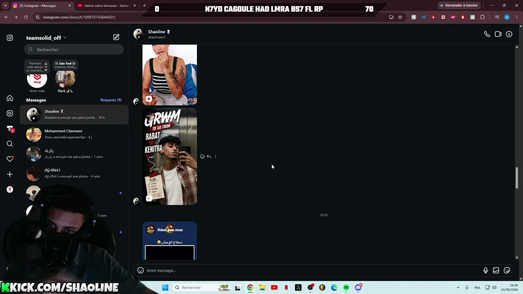Click the Create new post plus icon
Screen dimensions: 523x294
10,174
